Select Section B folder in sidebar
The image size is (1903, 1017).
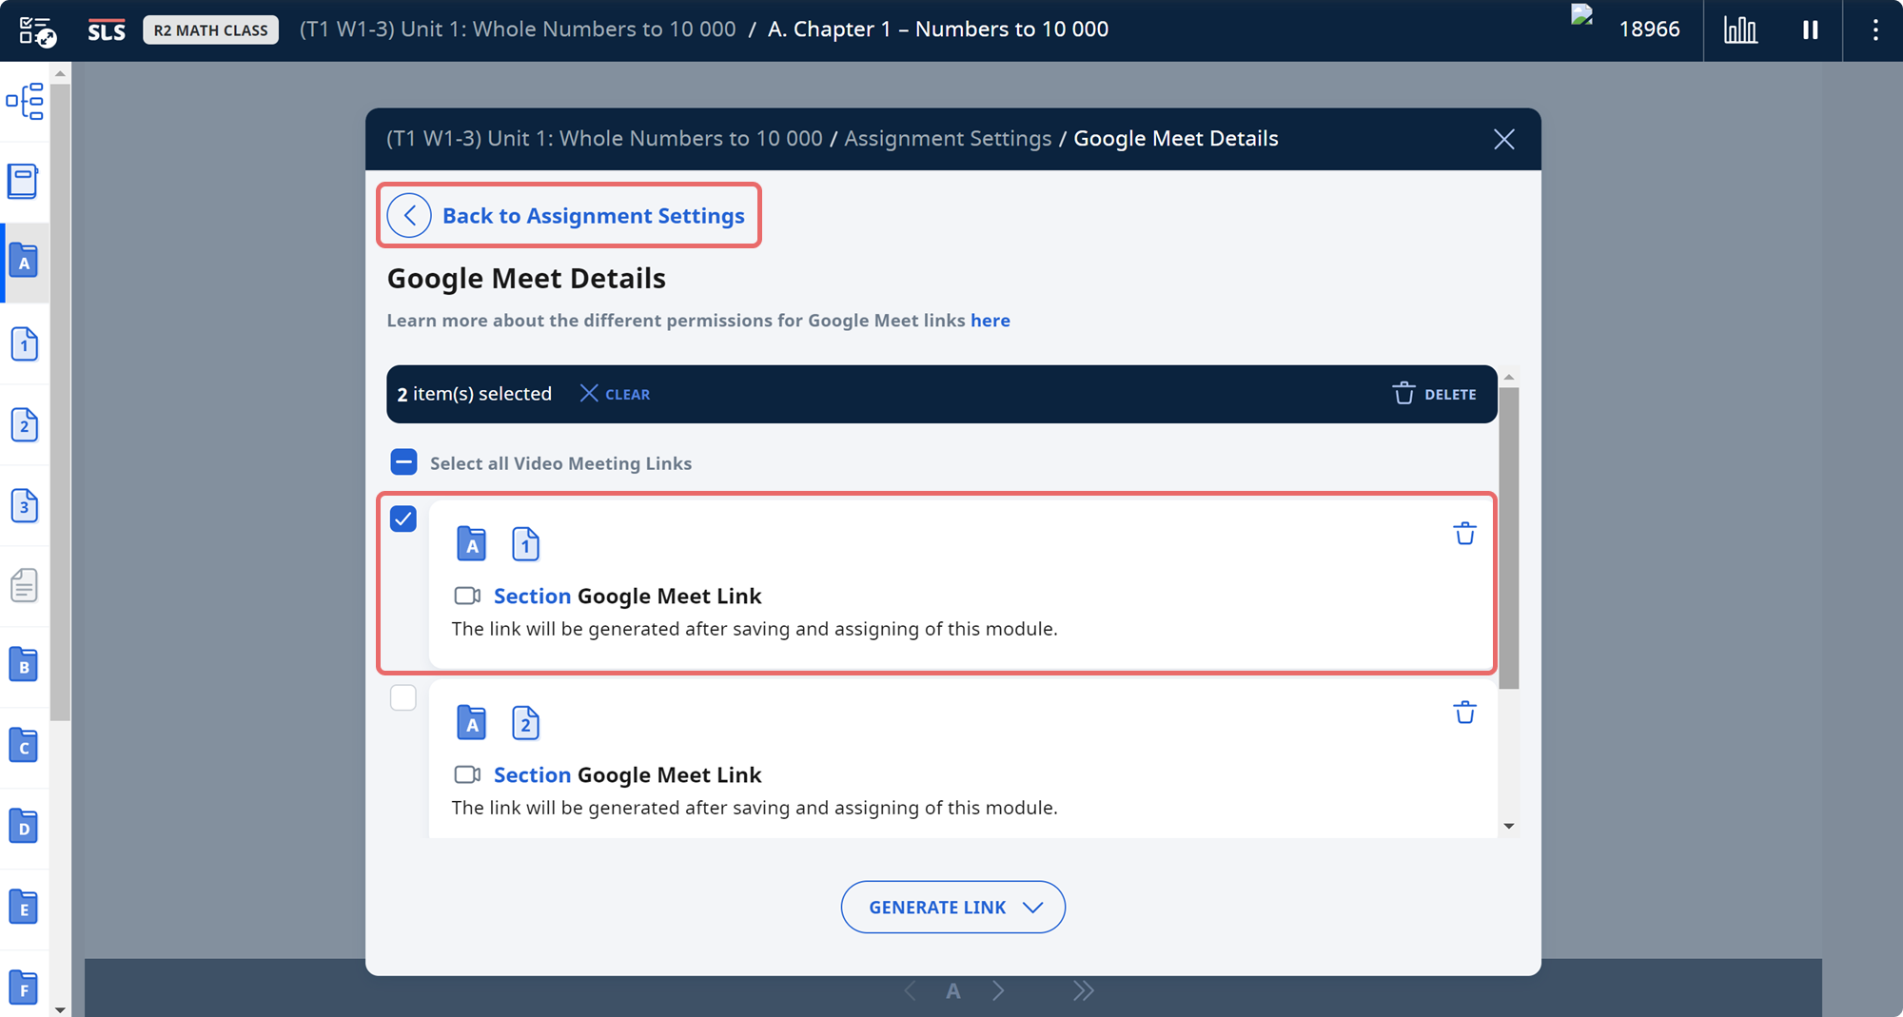point(24,665)
